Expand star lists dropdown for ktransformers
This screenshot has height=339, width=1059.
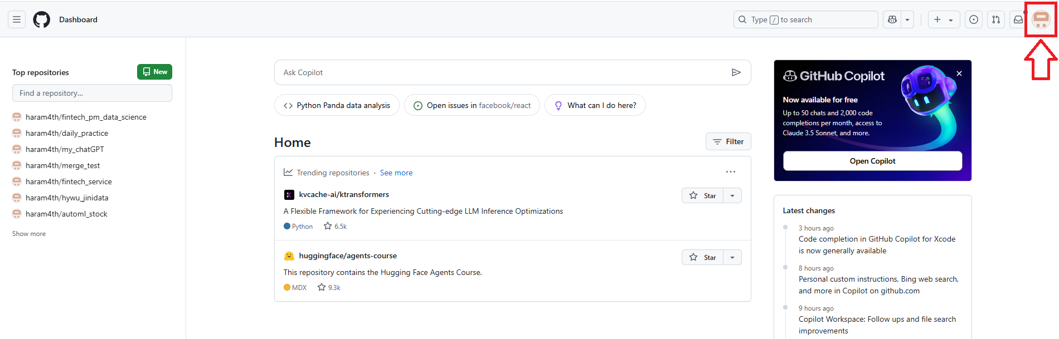(x=732, y=195)
